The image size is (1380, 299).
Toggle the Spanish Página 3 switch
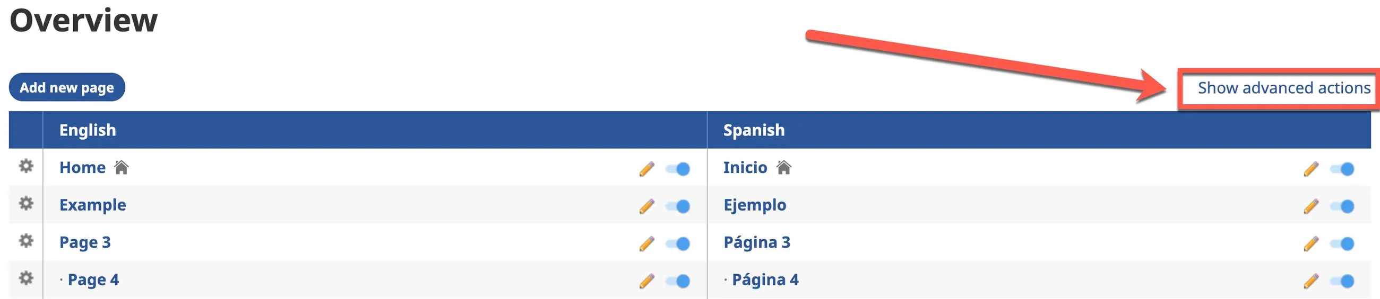point(1342,244)
